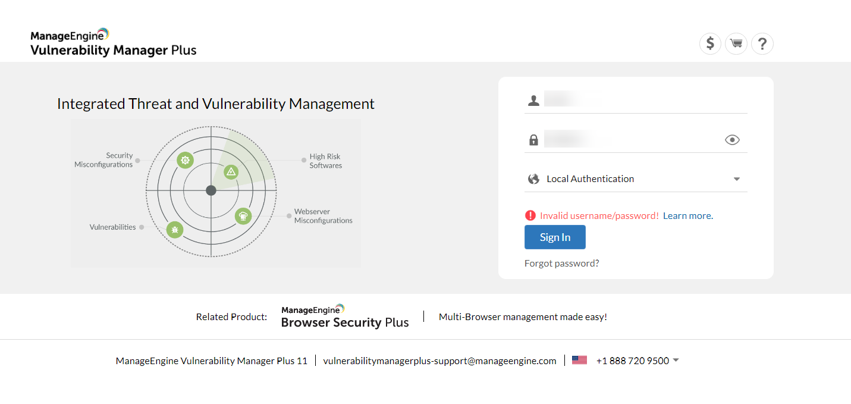Image resolution: width=851 pixels, height=404 pixels.
Task: Expand the phone number region arrow
Action: 676,360
